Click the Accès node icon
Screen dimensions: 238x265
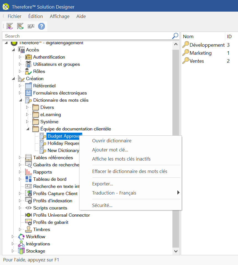[21, 50]
